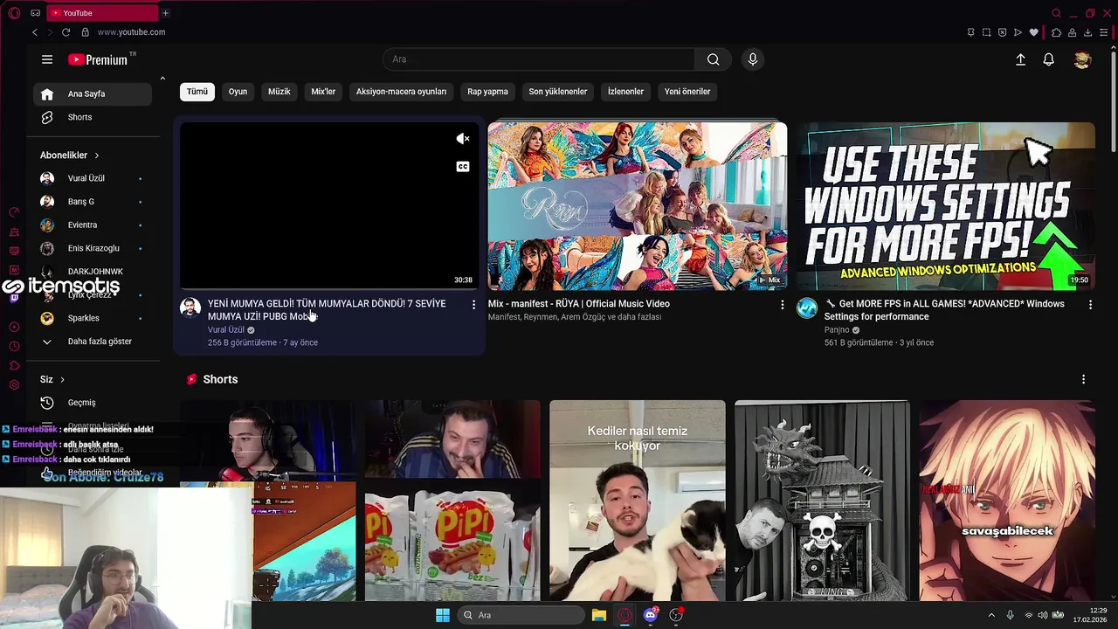This screenshot has height=629, width=1118.
Task: Open the Opera easy setup sliders icon
Action: coord(1104,32)
